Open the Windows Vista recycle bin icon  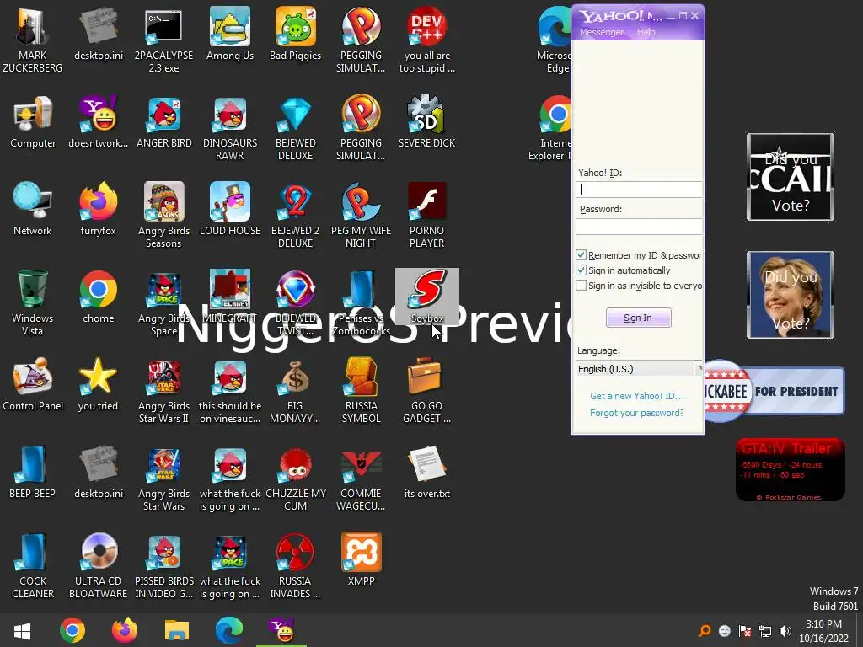click(33, 302)
